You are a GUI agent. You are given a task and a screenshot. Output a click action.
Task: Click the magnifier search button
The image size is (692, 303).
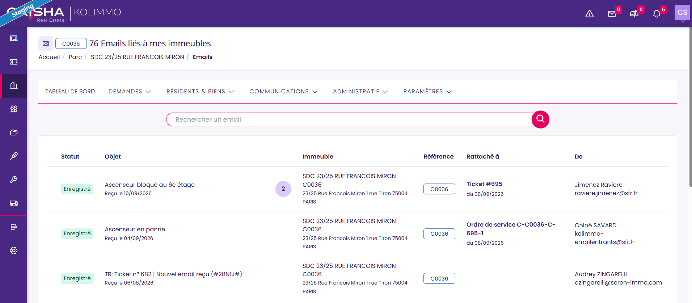pos(540,119)
